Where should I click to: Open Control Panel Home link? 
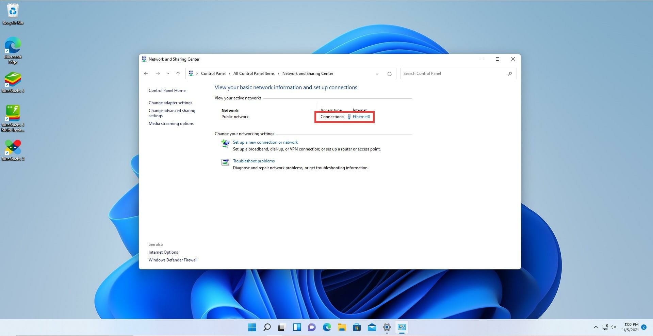click(x=167, y=91)
